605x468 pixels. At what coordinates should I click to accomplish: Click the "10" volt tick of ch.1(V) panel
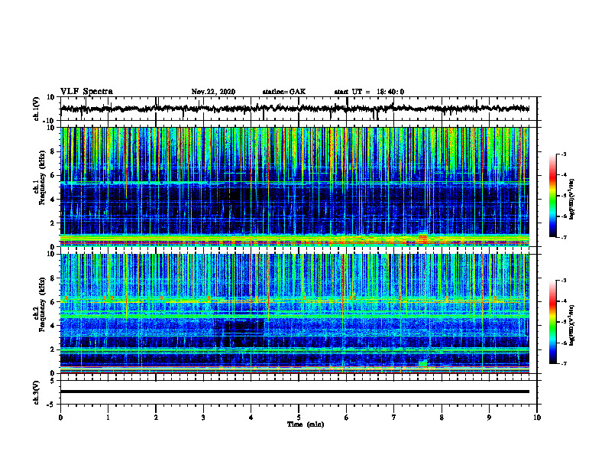[x=51, y=97]
